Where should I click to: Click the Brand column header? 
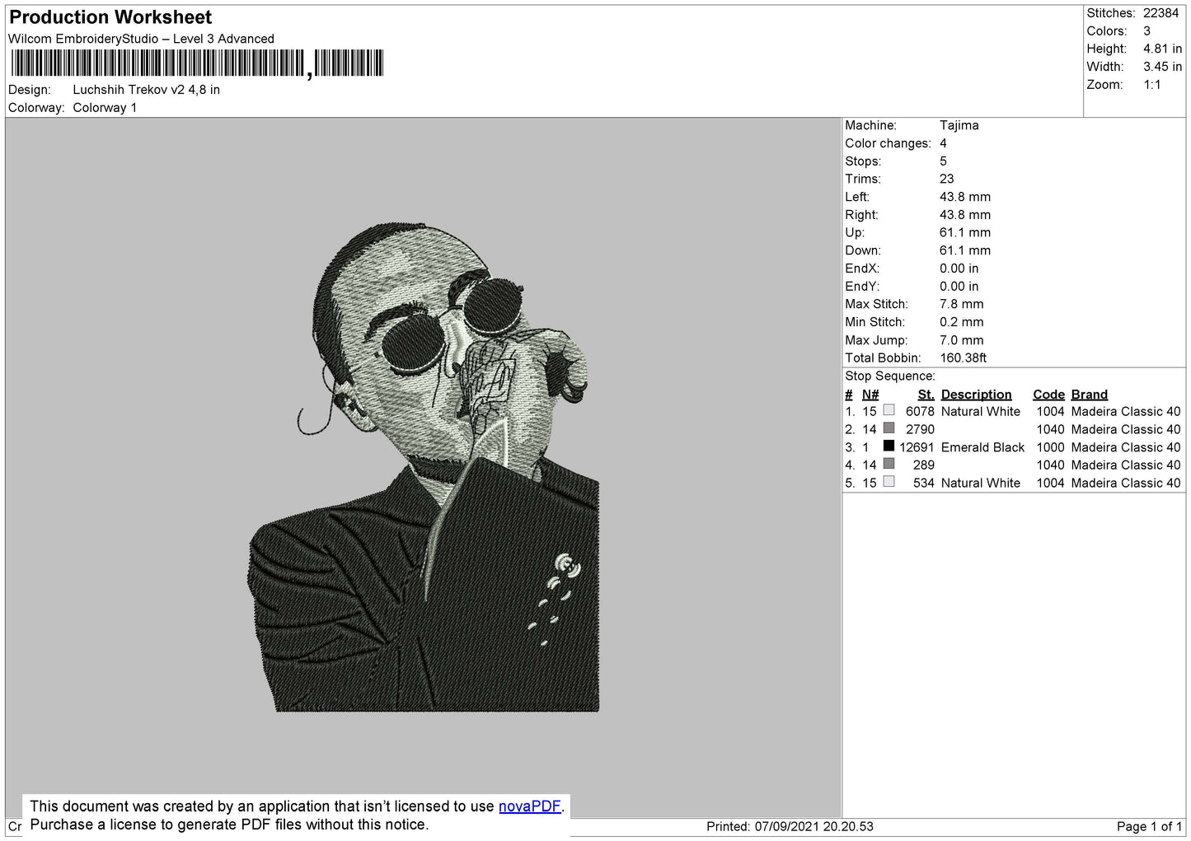tap(1090, 395)
